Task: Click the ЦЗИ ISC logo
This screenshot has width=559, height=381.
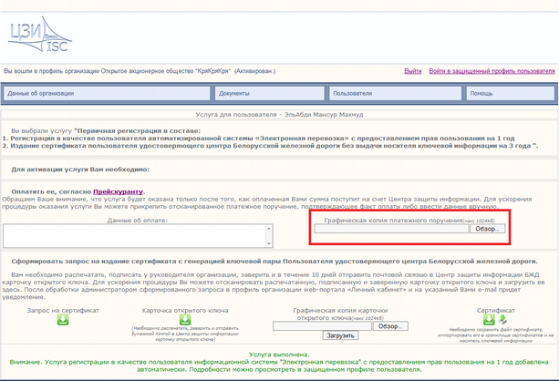Action: pyautogui.click(x=40, y=35)
